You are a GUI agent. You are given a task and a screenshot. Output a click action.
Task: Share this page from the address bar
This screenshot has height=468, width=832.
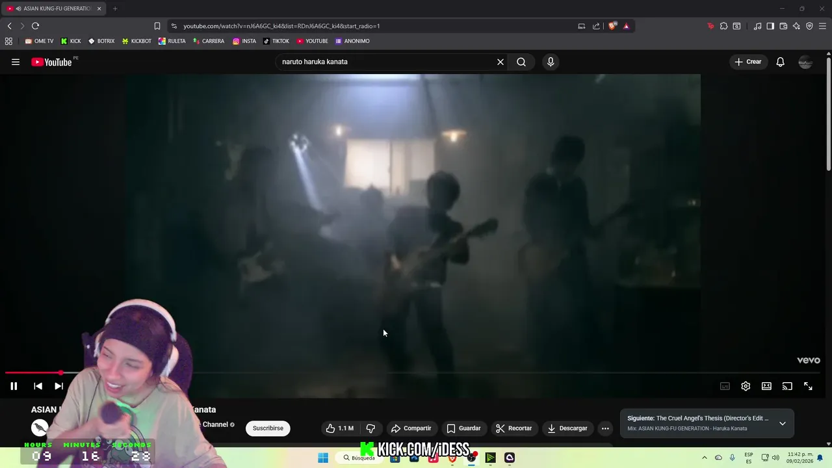tap(596, 26)
